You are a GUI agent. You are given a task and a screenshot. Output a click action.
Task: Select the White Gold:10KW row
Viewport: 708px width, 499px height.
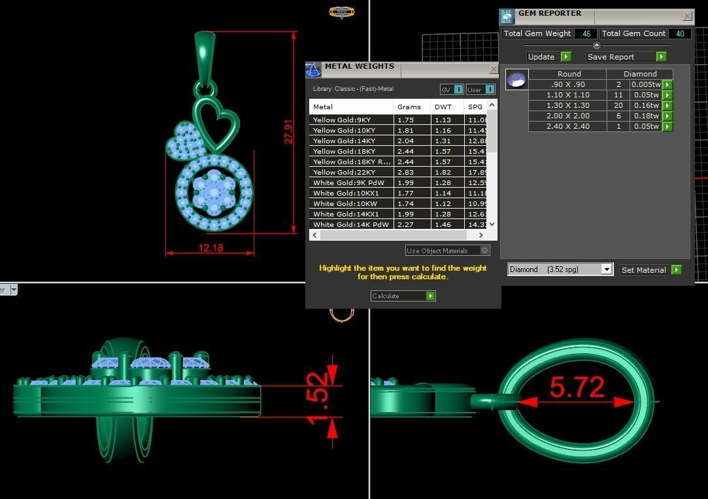397,203
